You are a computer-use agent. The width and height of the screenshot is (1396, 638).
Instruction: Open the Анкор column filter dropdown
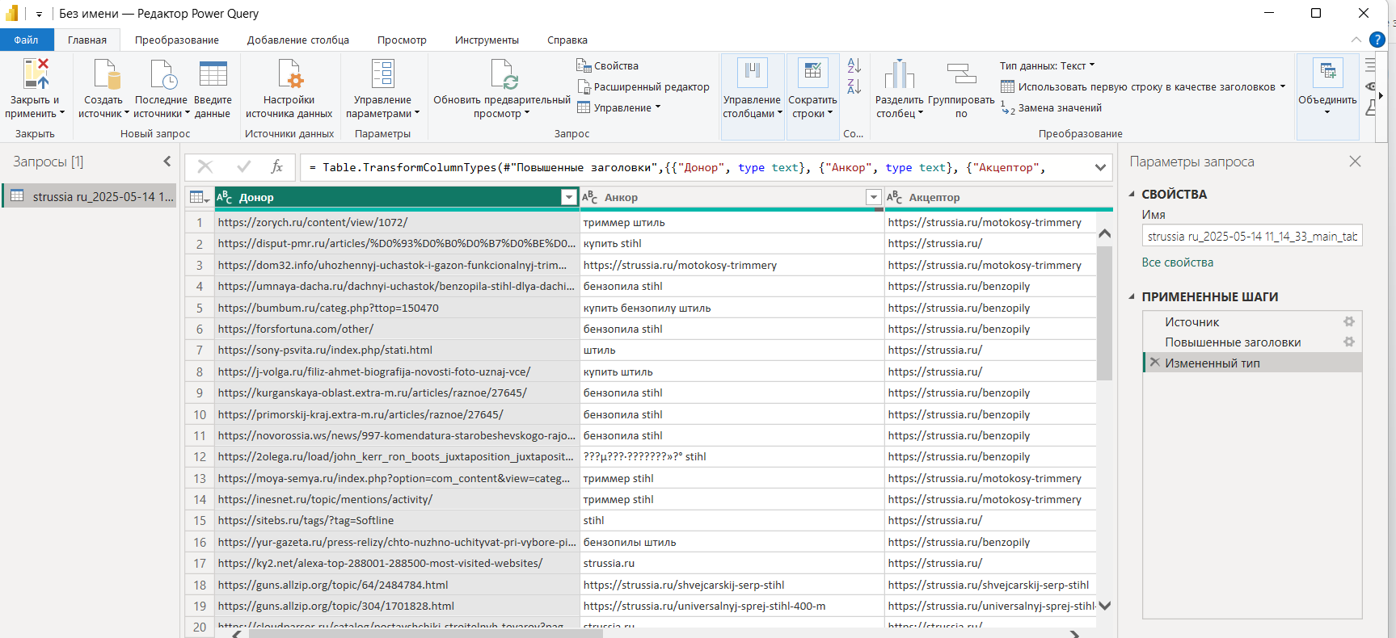pyautogui.click(x=873, y=197)
